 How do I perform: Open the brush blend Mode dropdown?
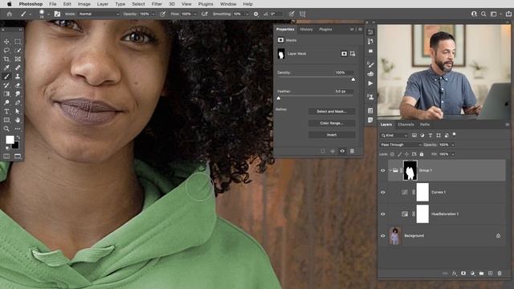pyautogui.click(x=98, y=14)
